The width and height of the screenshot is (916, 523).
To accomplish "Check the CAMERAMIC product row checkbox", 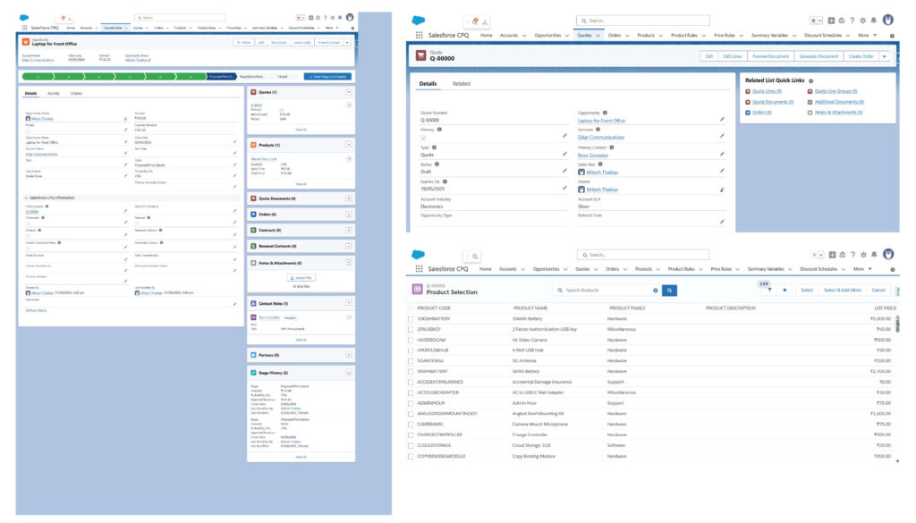I will click(411, 425).
